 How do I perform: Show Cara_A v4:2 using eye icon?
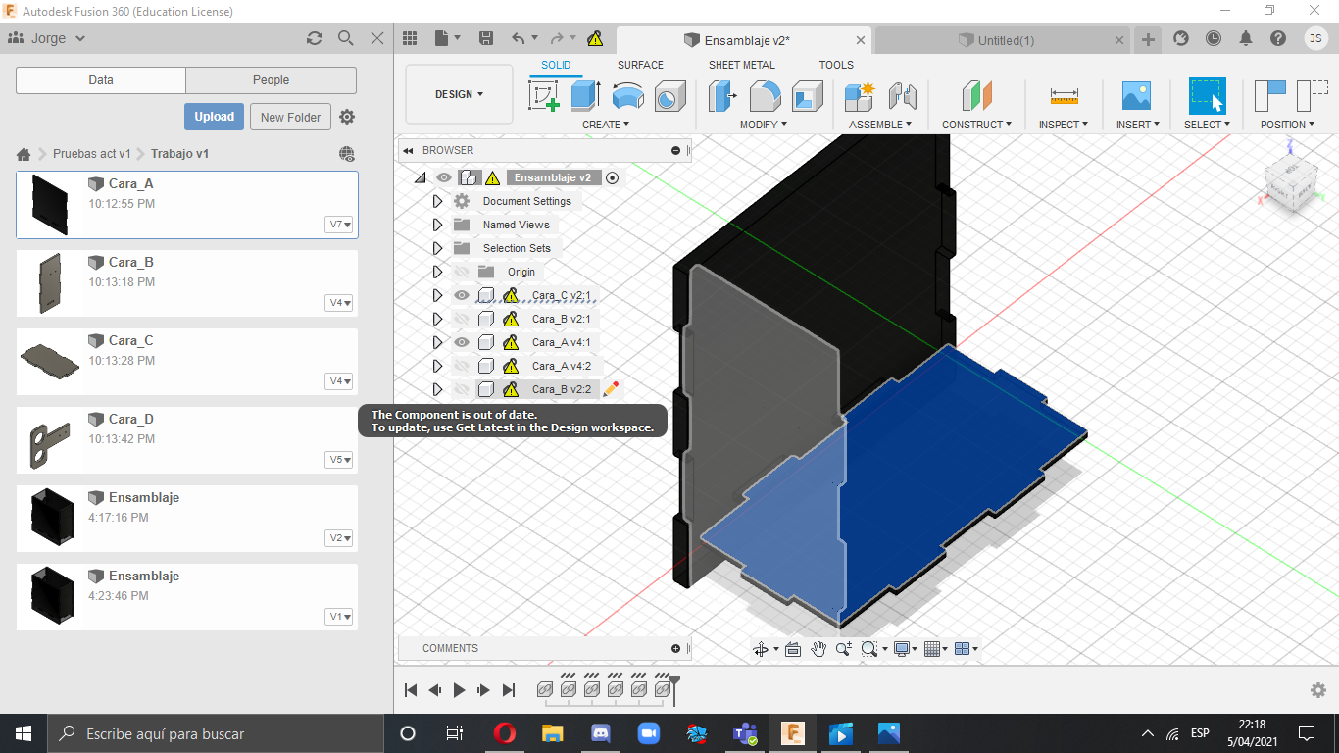coord(462,366)
